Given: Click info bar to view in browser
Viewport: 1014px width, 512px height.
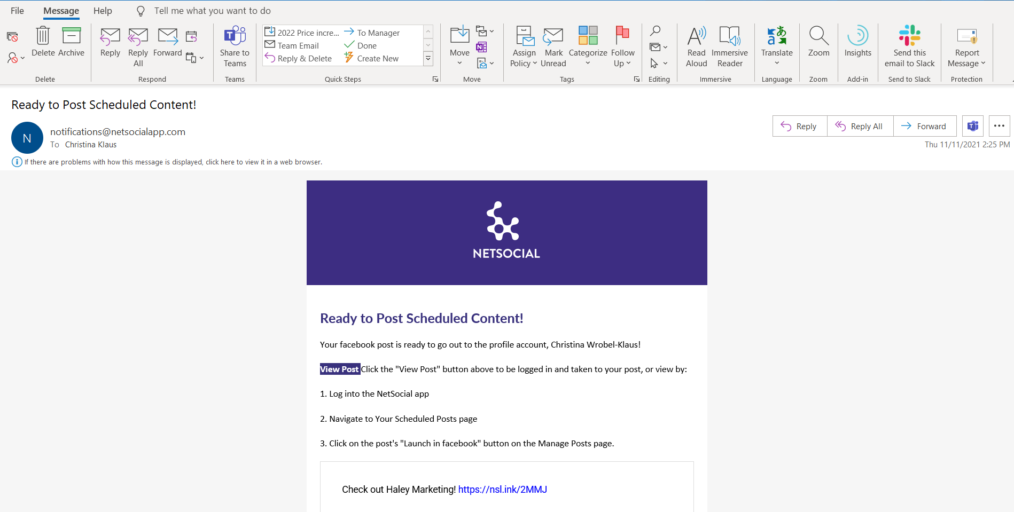Looking at the screenshot, I should 167,162.
